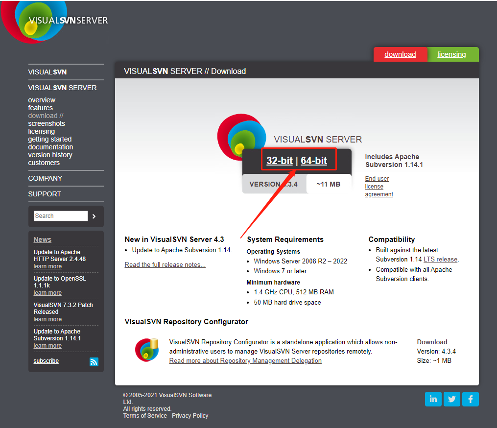Open screenshots page from sidebar

click(47, 123)
